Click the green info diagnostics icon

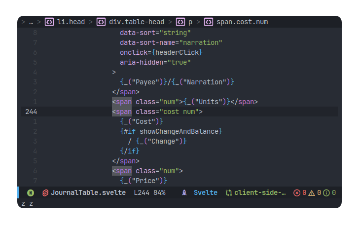[x=326, y=193]
